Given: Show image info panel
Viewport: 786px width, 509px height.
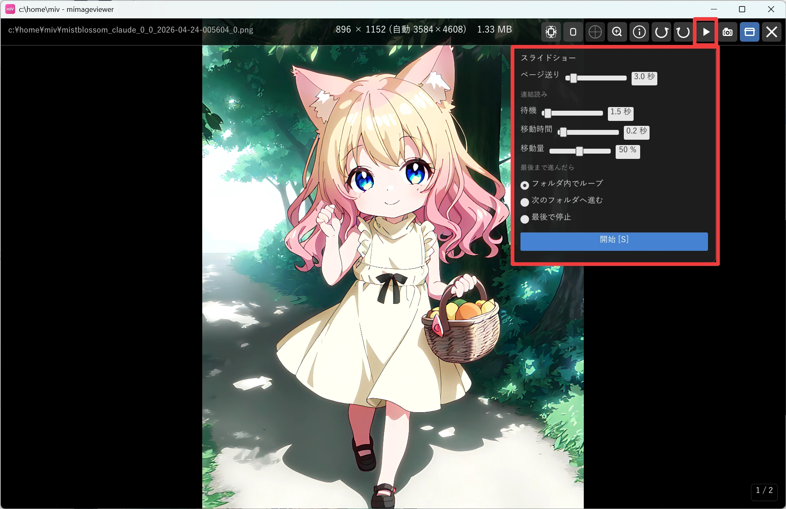Looking at the screenshot, I should click(x=639, y=32).
